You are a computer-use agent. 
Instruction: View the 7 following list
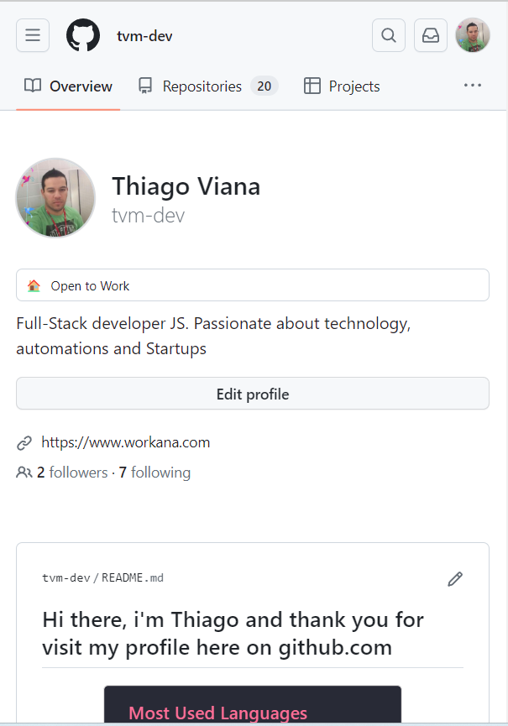[154, 473]
